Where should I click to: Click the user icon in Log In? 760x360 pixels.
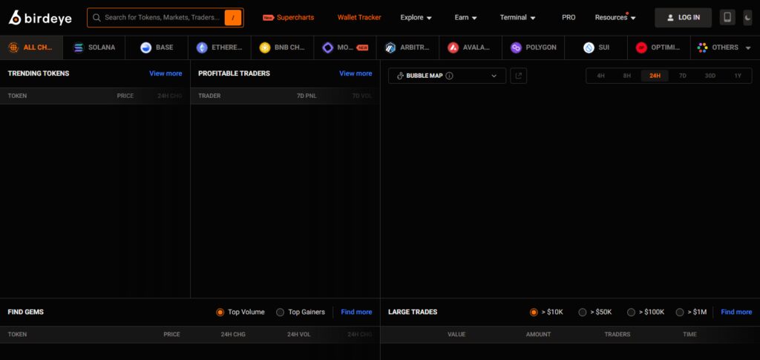pos(670,17)
